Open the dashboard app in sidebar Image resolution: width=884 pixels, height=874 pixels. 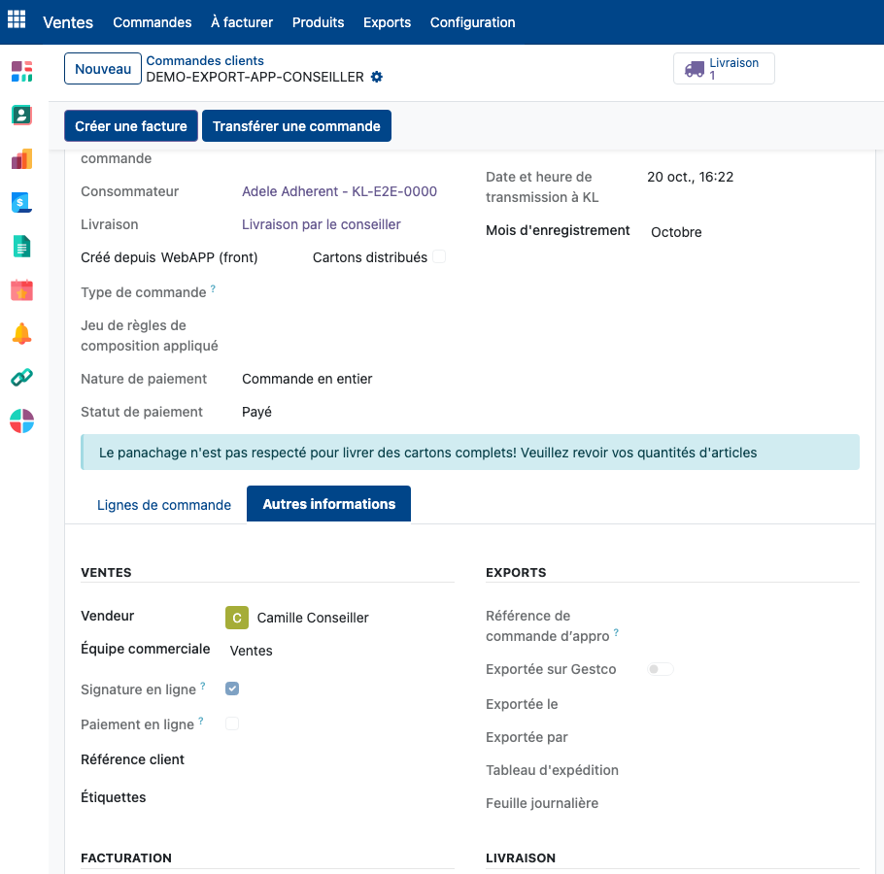[22, 72]
